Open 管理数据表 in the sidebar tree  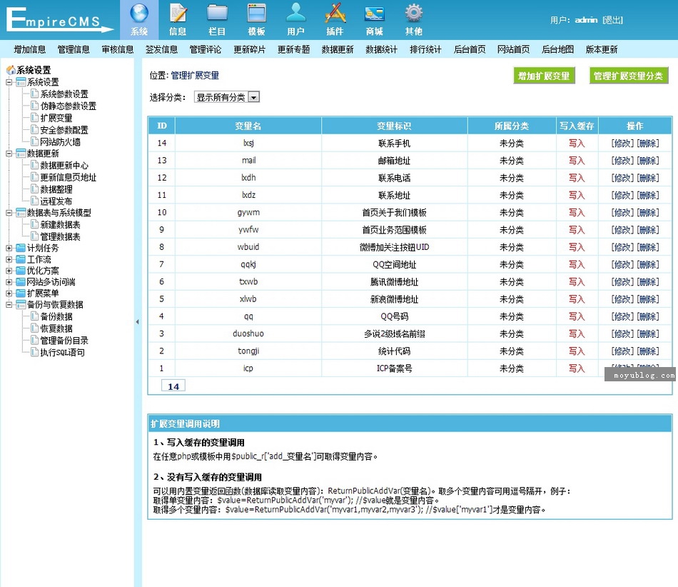(x=60, y=236)
